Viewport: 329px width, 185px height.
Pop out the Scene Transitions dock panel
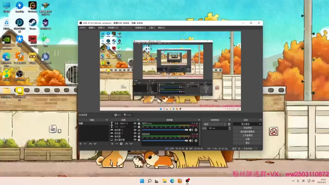point(229,120)
